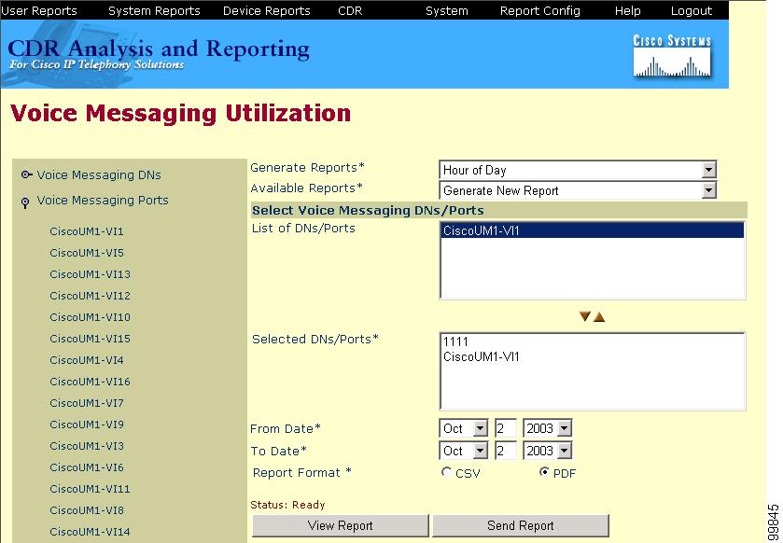This screenshot has width=783, height=543.
Task: Click CiscoUM1-VI11 in the left tree
Action: point(90,489)
